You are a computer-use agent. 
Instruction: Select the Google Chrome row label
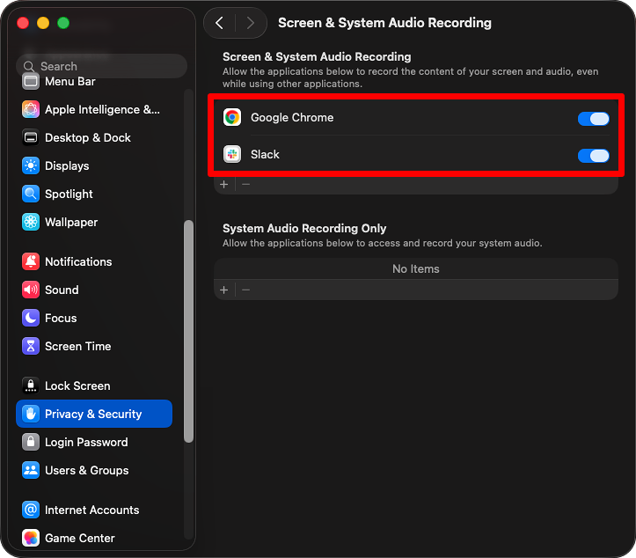[292, 118]
